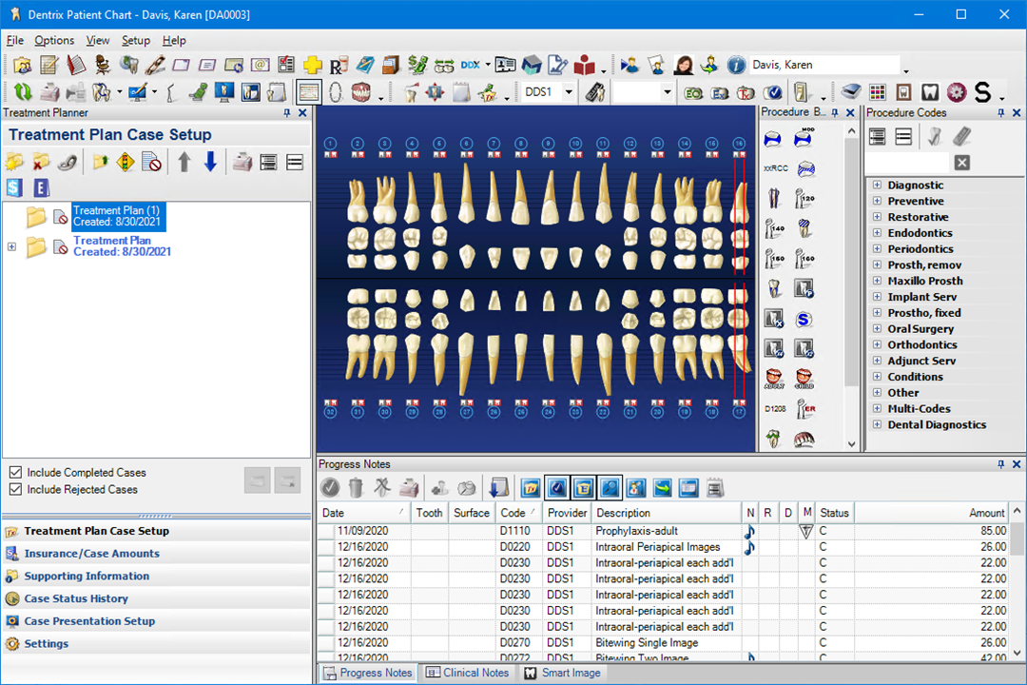1027x685 pixels.
Task: Click the green refresh arrows icon
Action: tap(23, 92)
